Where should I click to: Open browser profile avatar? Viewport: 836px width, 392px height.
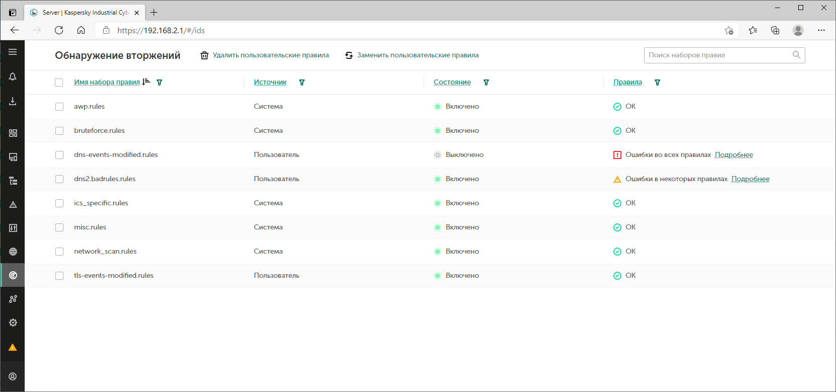(x=798, y=30)
